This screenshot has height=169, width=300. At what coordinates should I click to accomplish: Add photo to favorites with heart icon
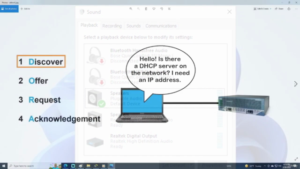[154, 9]
